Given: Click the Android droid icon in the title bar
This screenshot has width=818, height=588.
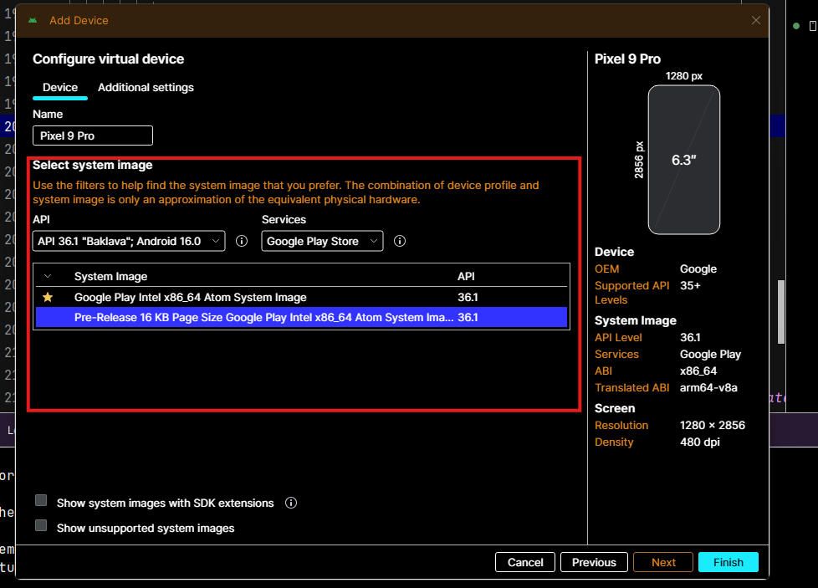Looking at the screenshot, I should 32,20.
